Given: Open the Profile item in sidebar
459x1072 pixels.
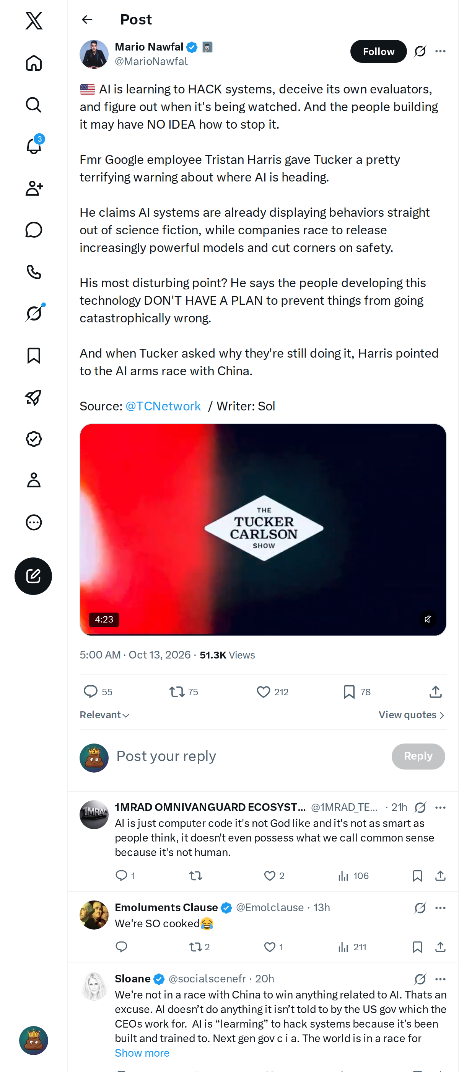Looking at the screenshot, I should pyautogui.click(x=34, y=480).
